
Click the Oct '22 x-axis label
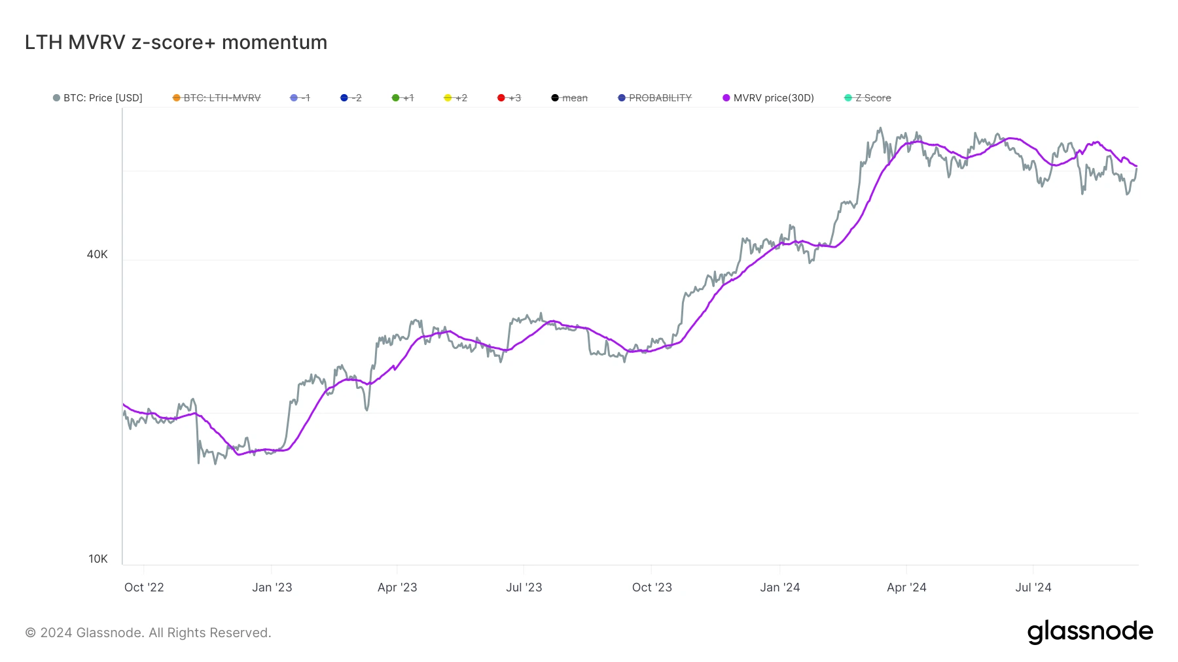[x=144, y=588]
